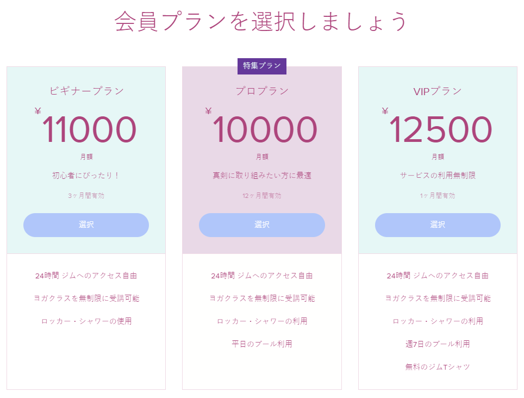Select the プロプラン button
The image size is (524, 398).
pos(262,225)
